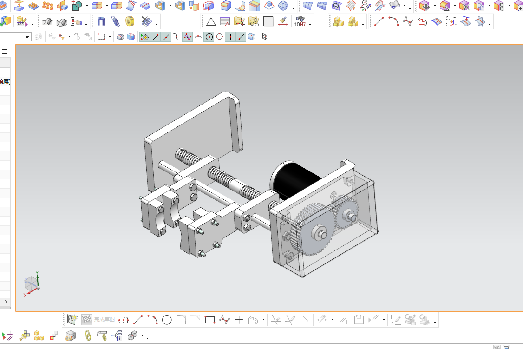Click the Sketch in Task Environment icon
Screen dimensions: 523x349
[72, 320]
